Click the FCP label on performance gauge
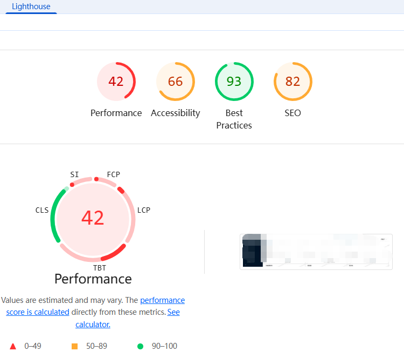 point(114,174)
